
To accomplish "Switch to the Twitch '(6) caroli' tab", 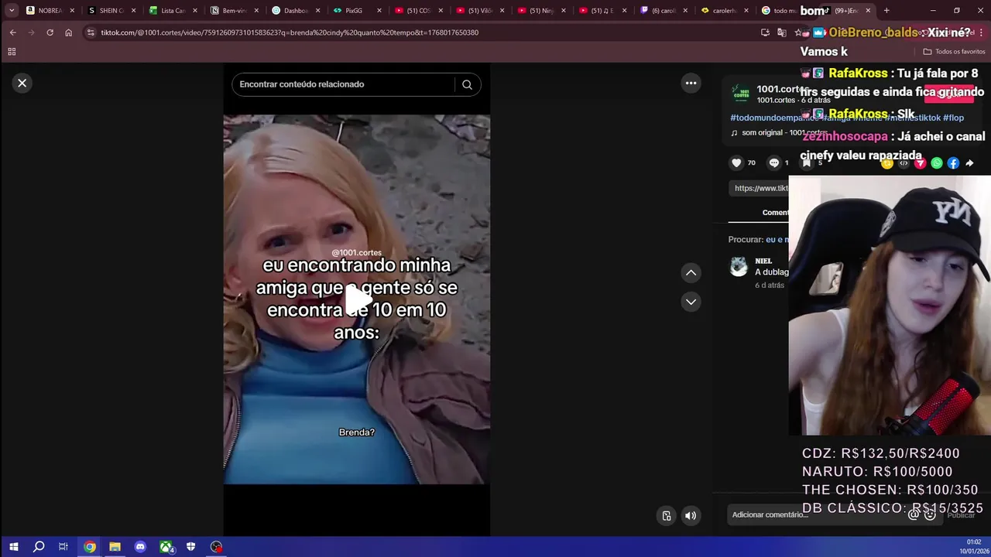I will click(666, 11).
